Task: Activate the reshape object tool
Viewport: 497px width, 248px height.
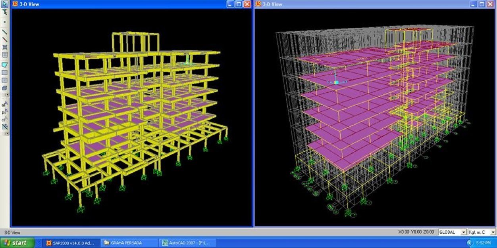Action: (x=5, y=12)
